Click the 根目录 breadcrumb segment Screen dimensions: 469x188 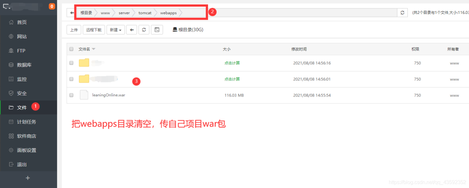(x=86, y=13)
